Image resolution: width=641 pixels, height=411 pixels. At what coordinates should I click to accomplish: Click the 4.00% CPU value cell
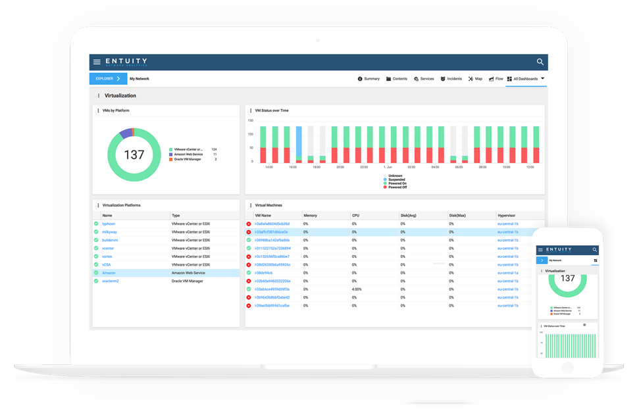point(357,289)
